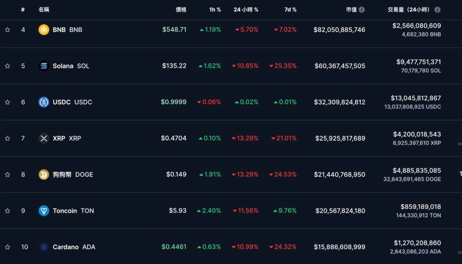This screenshot has width=462, height=264.
Task: Sort by the # rank column header
Action: coord(23,9)
